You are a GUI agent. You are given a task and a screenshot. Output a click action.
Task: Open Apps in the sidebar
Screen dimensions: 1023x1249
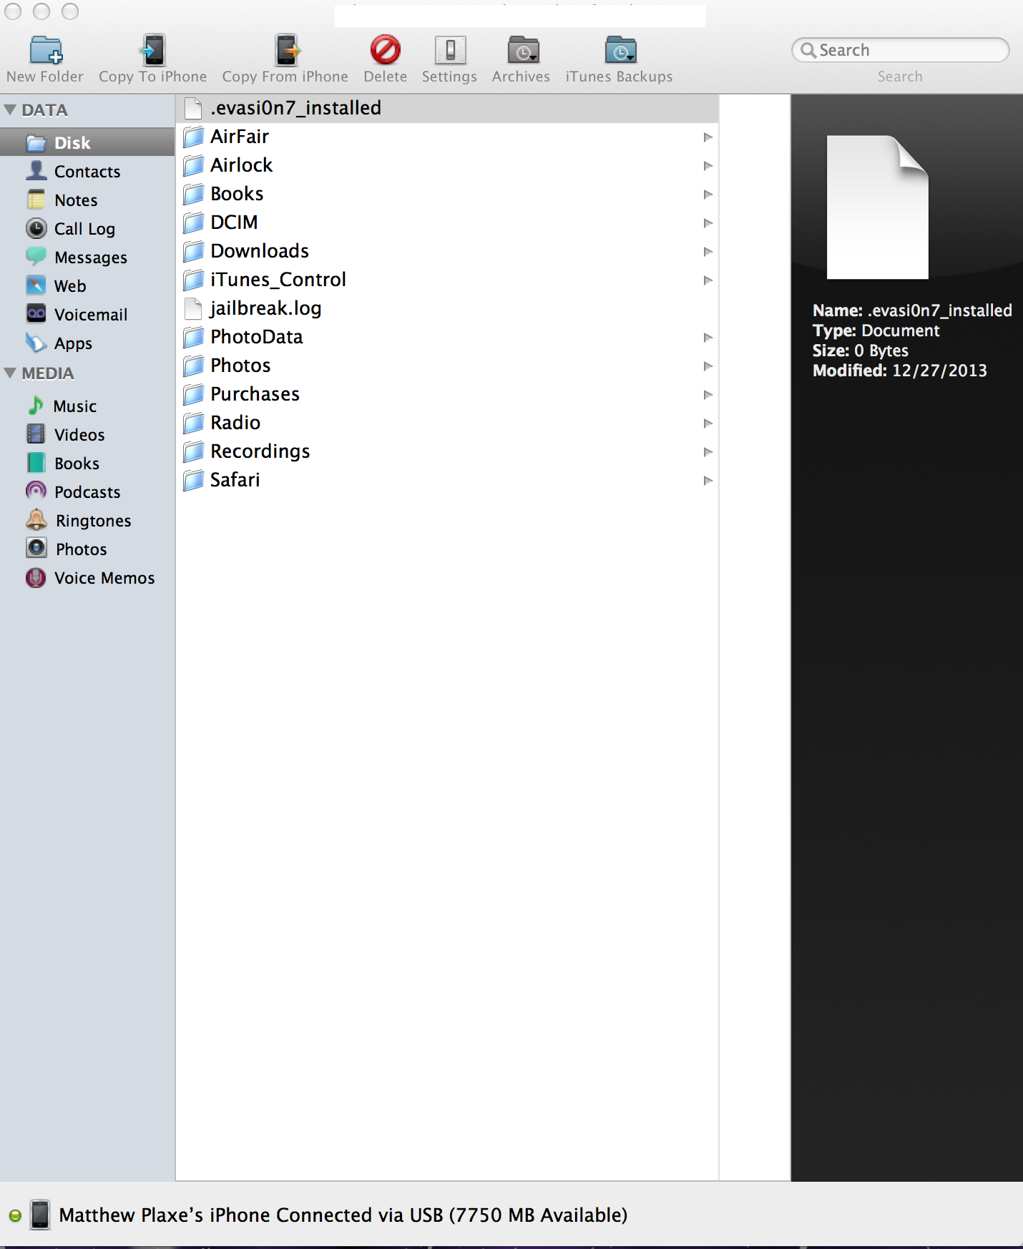click(x=87, y=343)
